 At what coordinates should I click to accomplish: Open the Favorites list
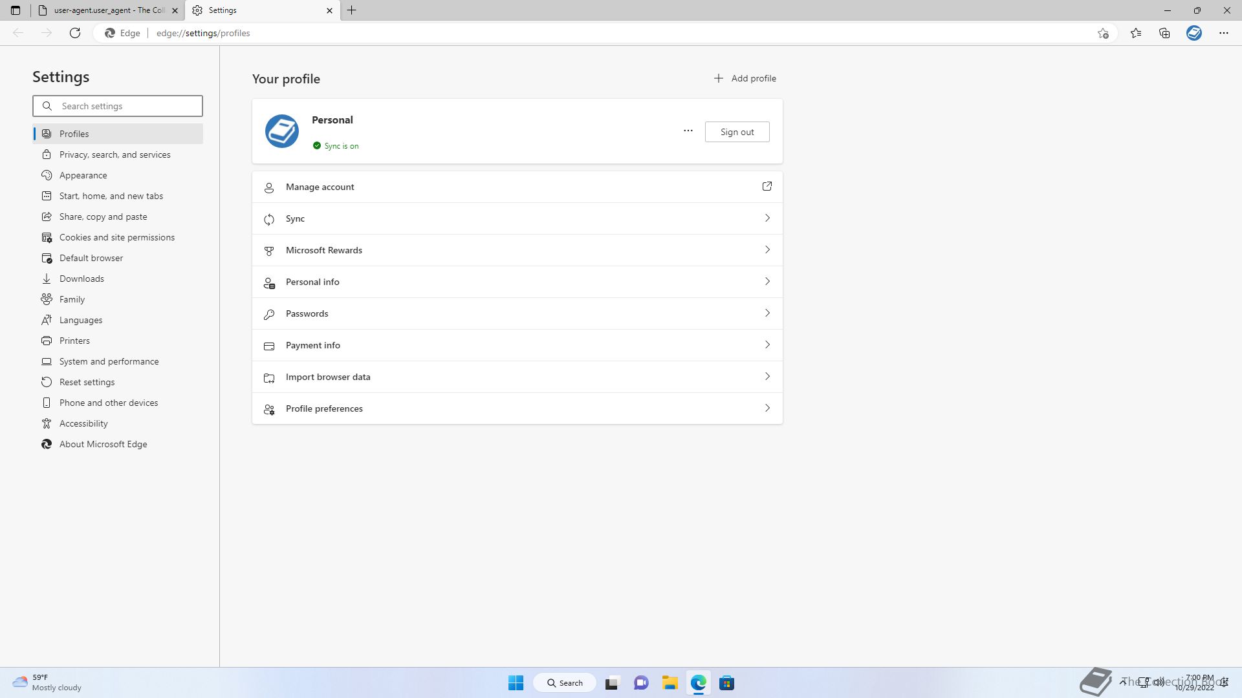1136,33
